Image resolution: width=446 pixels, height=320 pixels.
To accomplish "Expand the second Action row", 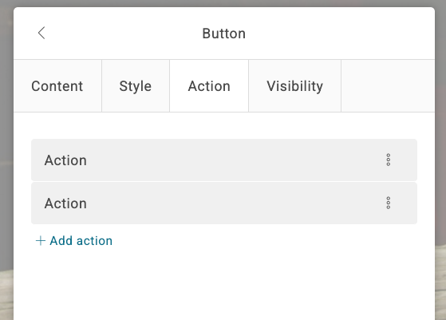I will point(224,203).
